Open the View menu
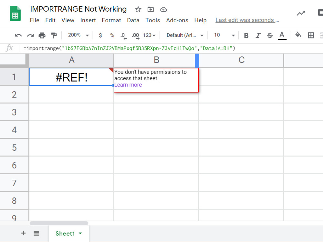Screen dimensions: 323x242 pos(68,20)
